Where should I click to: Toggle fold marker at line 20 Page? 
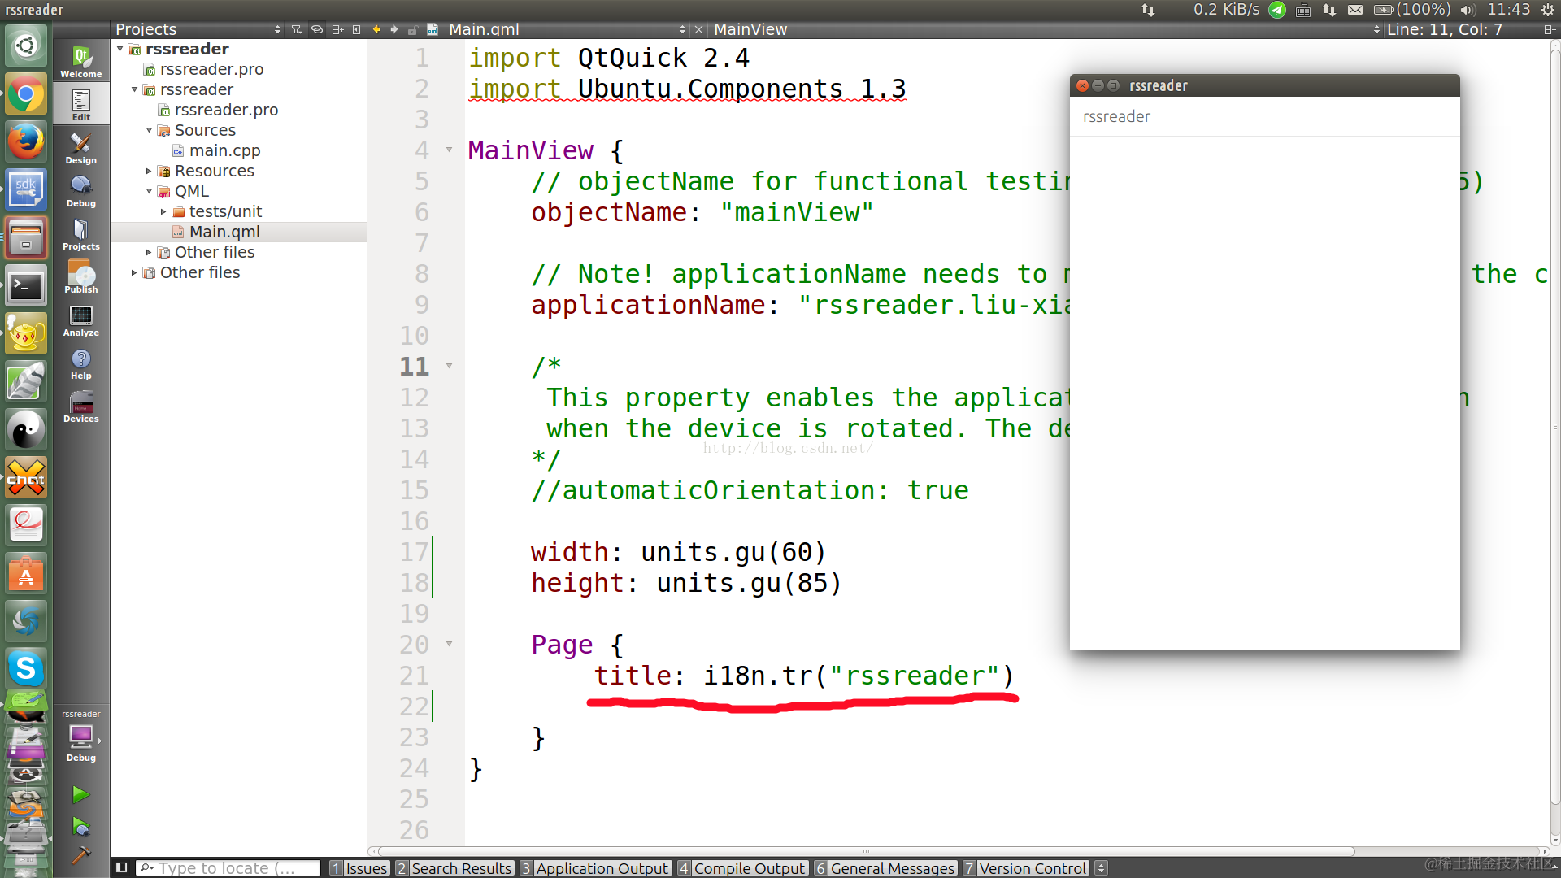click(x=450, y=644)
